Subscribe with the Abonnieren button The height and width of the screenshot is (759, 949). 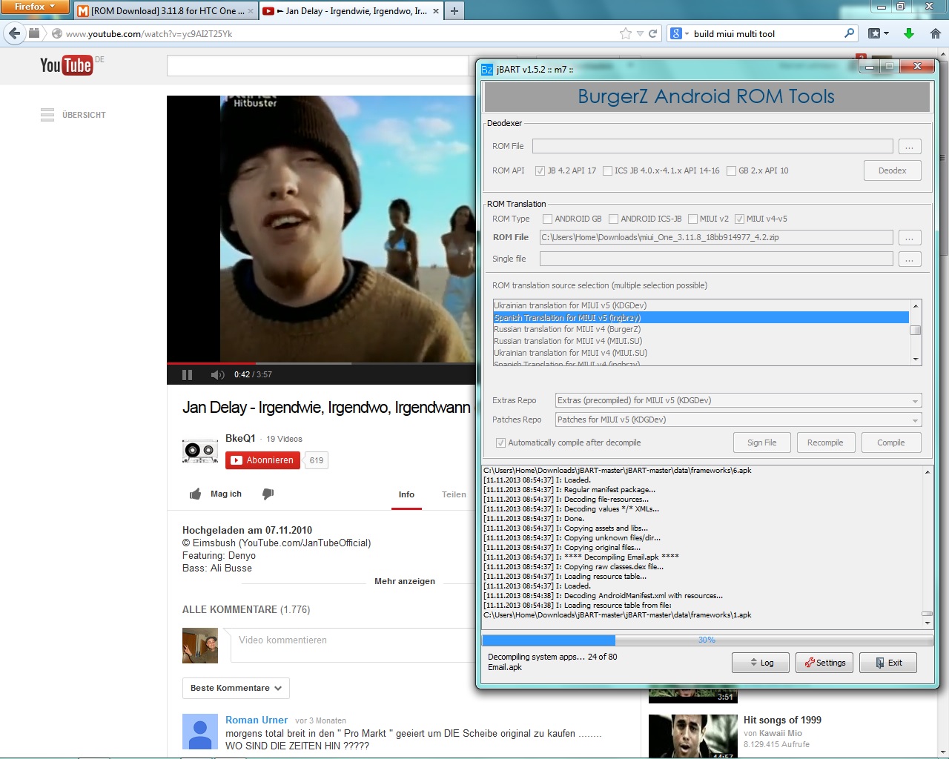tap(262, 460)
